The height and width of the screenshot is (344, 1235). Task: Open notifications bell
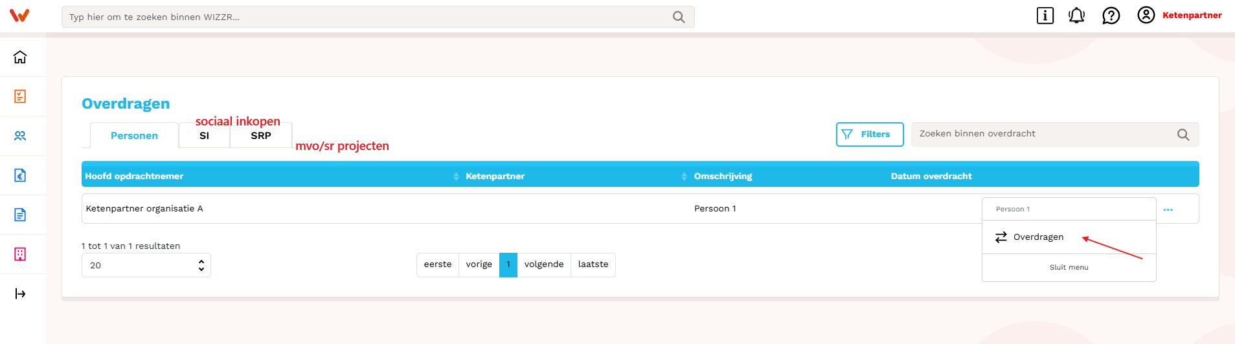tap(1076, 16)
